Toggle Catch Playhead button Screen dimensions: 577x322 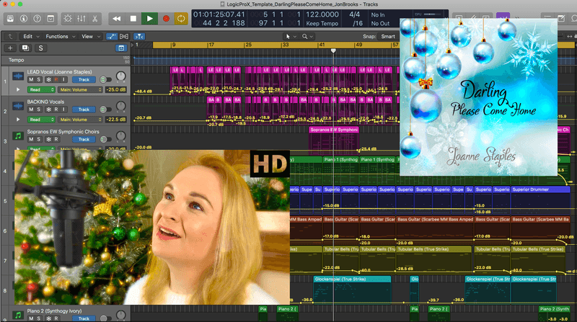point(139,37)
